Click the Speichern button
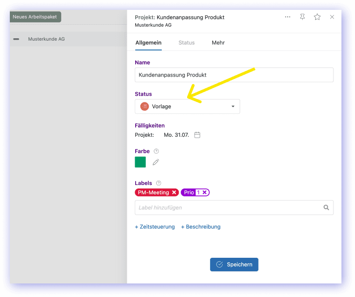This screenshot has width=355, height=297. (234, 264)
